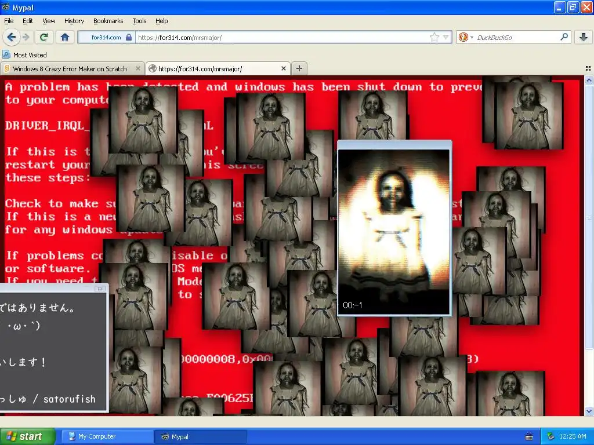The height and width of the screenshot is (445, 594).
Task: Click the DRIVER_IRQL error text
Action: click(49, 126)
